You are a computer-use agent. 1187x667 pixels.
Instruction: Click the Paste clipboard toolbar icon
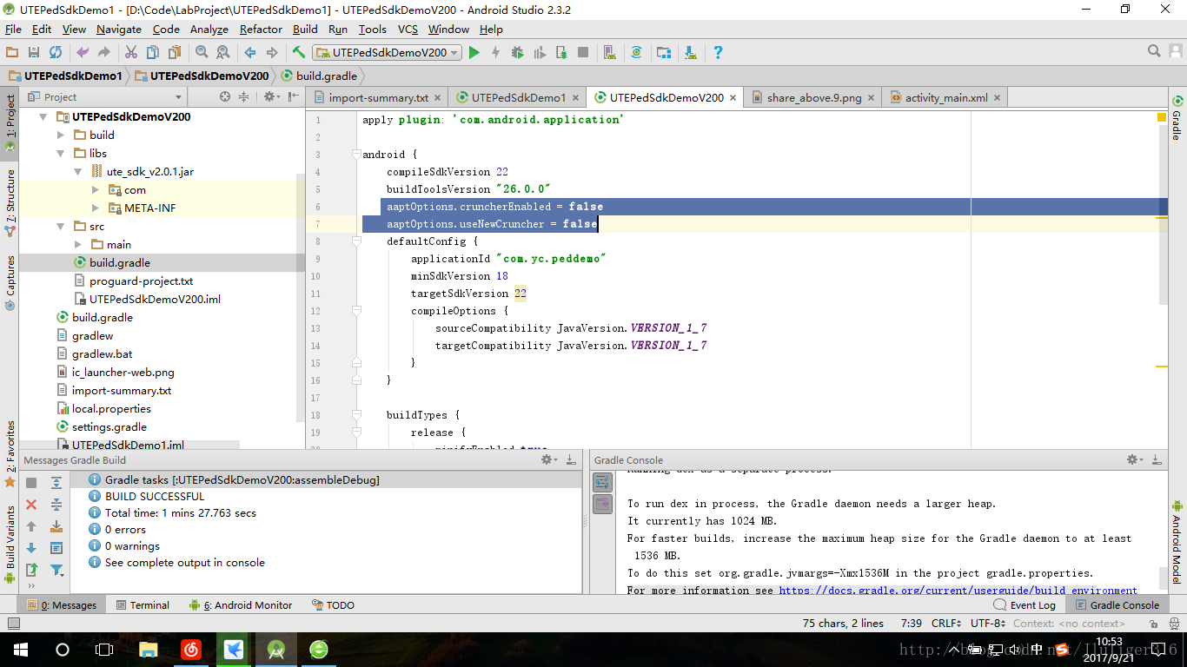[175, 52]
